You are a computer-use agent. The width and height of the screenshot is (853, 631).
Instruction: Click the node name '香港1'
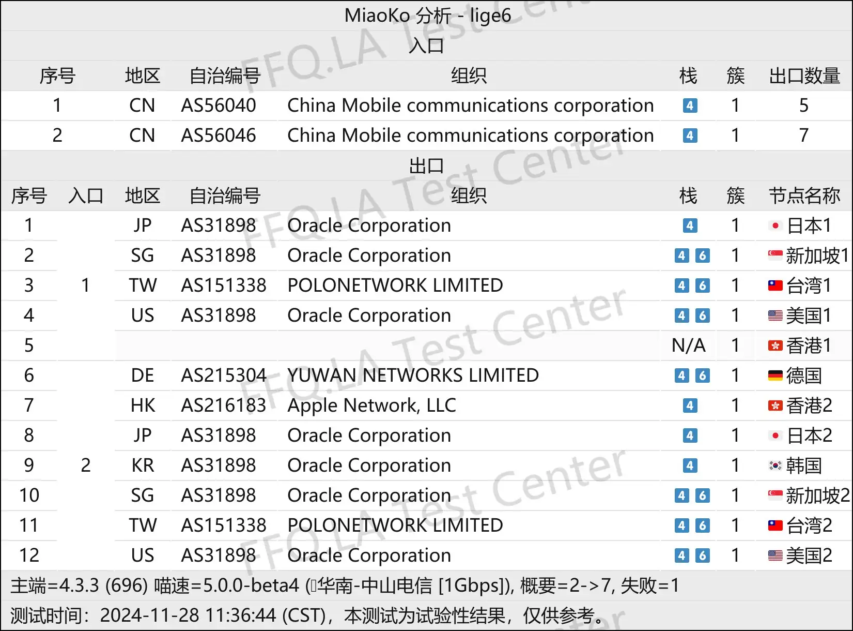pos(809,345)
